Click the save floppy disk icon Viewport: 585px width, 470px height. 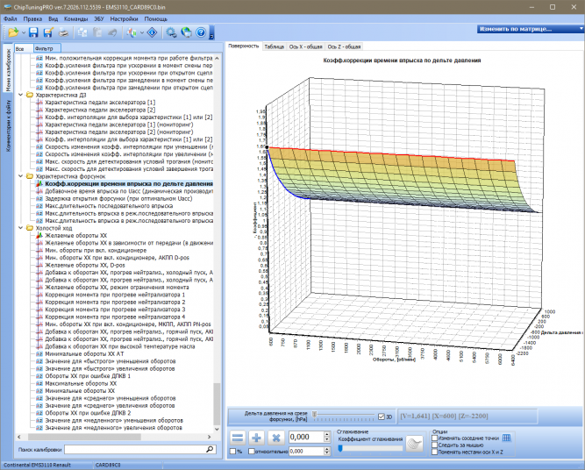(x=33, y=32)
